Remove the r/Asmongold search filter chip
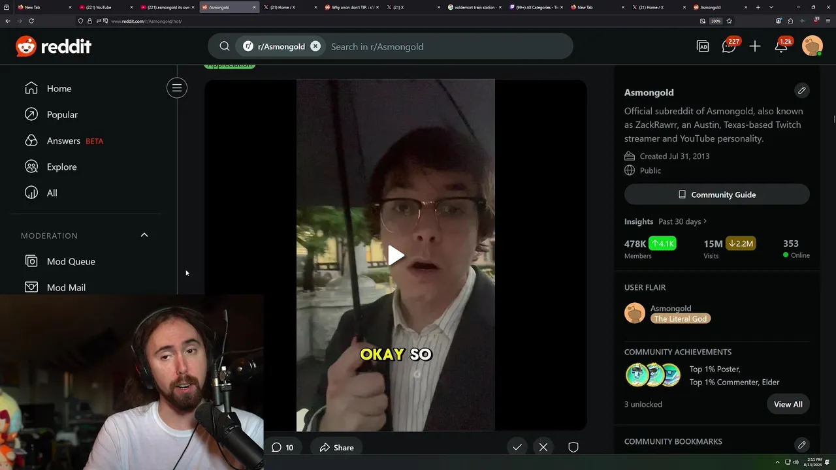Screen dimensions: 836x470 (315, 46)
